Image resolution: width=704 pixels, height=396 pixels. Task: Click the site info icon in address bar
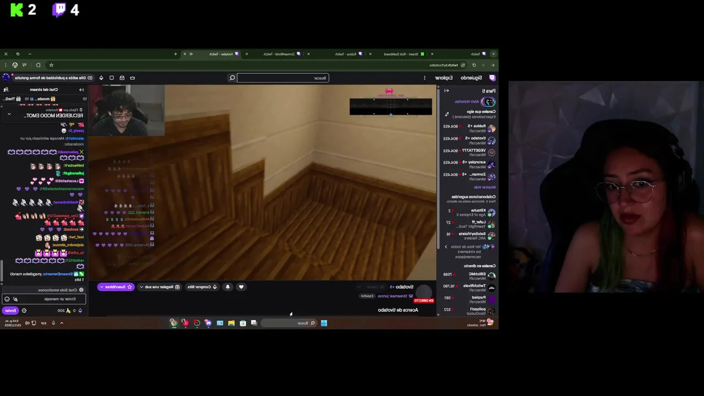pyautogui.click(x=463, y=65)
